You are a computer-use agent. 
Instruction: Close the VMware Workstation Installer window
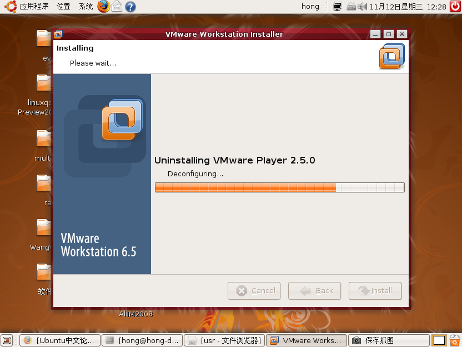click(402, 34)
